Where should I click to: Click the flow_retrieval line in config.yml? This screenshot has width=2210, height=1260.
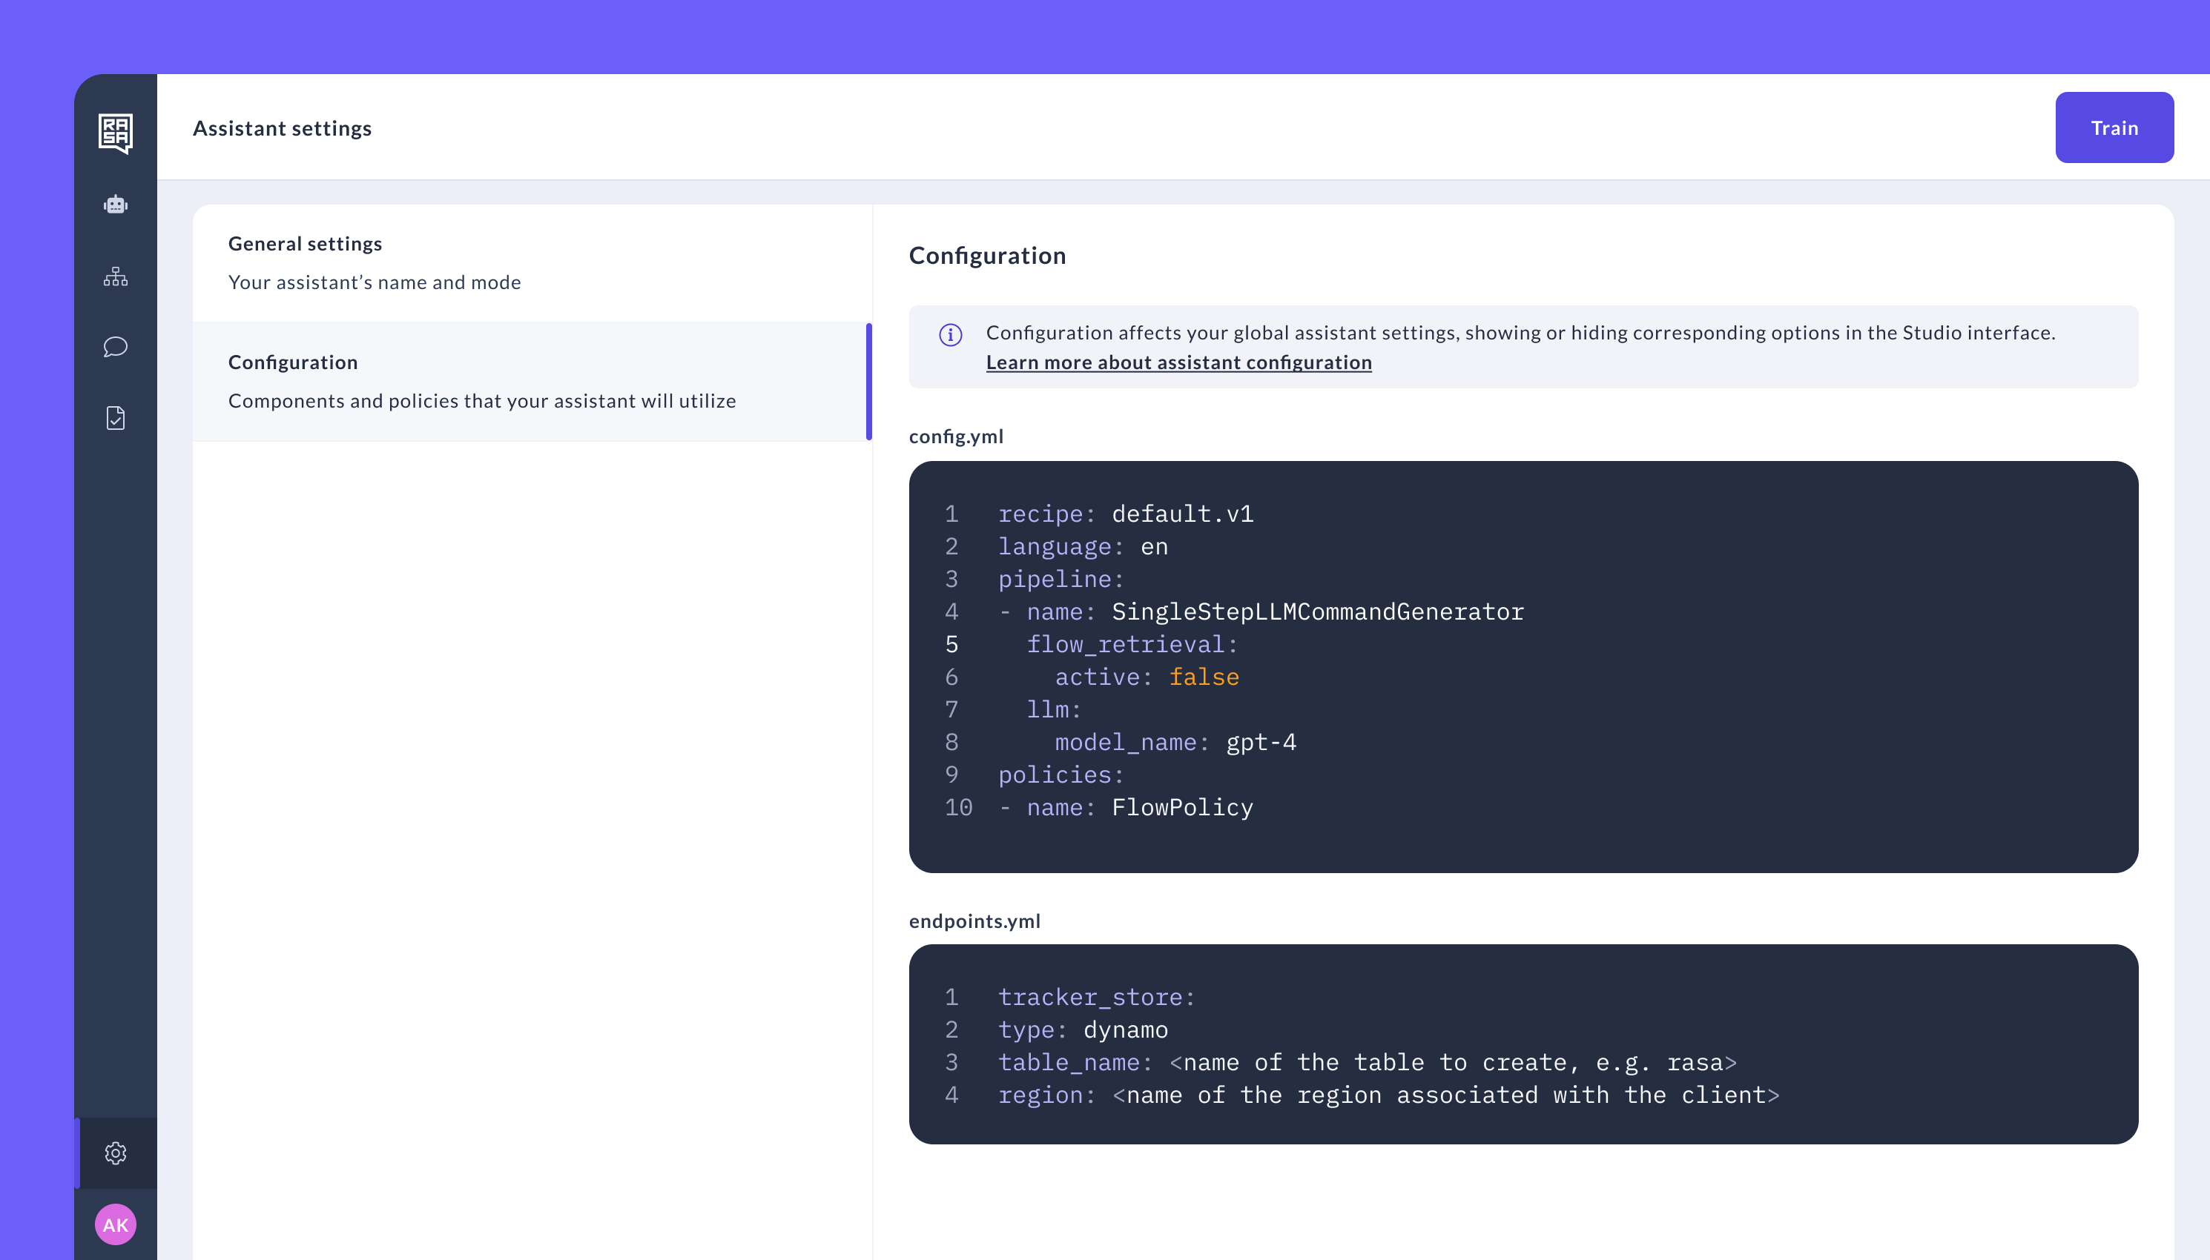pyautogui.click(x=1132, y=645)
